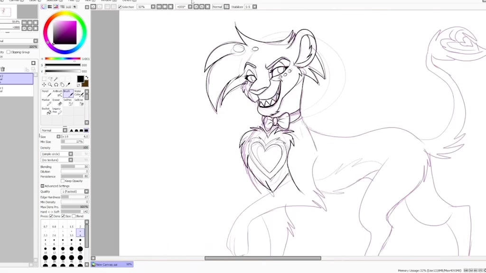This screenshot has height=273, width=486.
Task: Select the highlighted top layer
Action: (17, 79)
